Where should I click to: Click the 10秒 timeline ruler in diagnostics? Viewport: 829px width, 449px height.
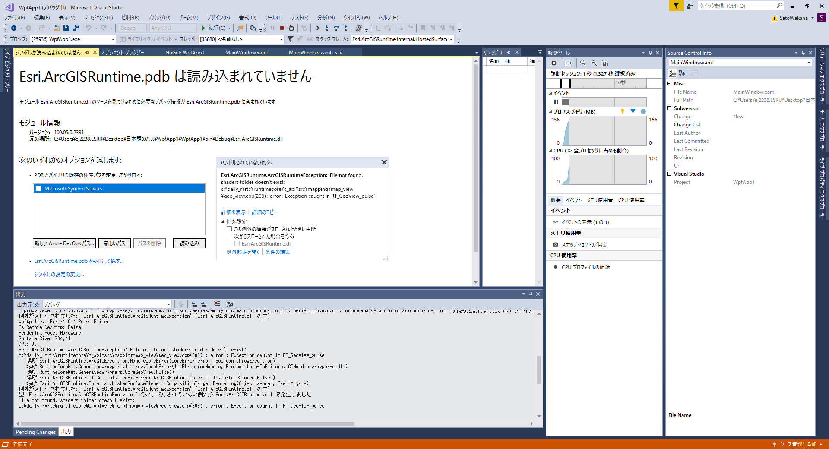[x=603, y=83]
